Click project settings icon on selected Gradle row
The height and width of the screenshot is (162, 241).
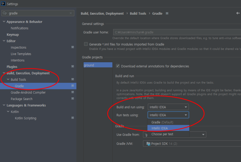(x=73, y=86)
